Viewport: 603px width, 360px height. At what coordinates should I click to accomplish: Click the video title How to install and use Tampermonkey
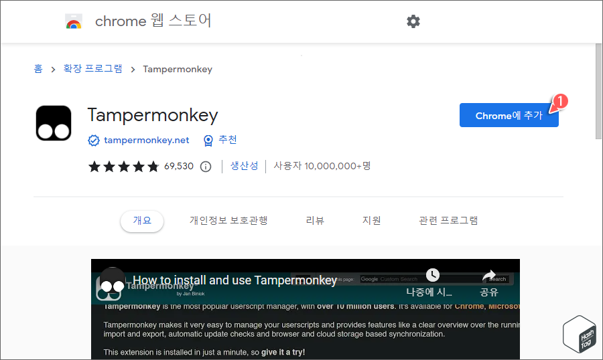(x=235, y=280)
